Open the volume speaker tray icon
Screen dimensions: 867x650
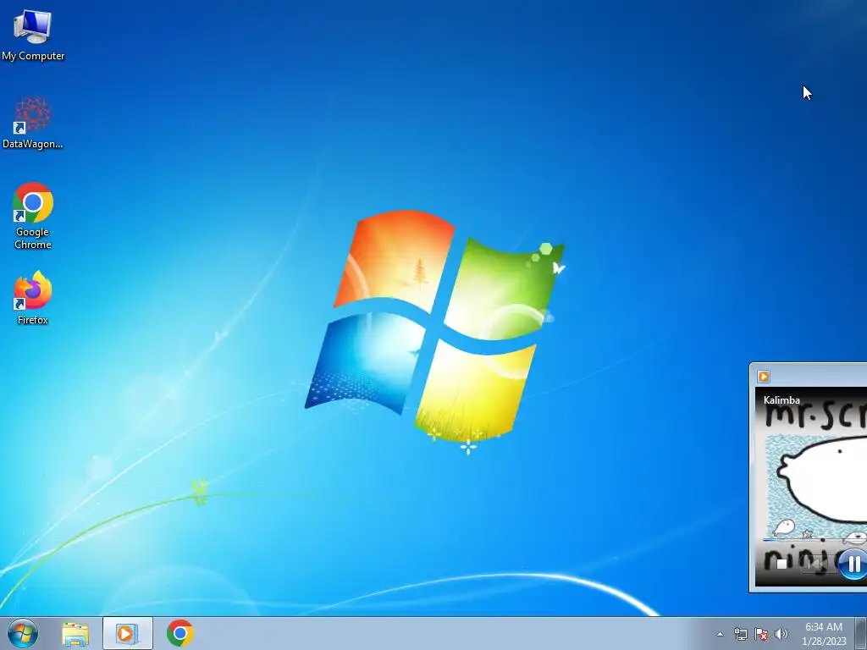click(781, 634)
